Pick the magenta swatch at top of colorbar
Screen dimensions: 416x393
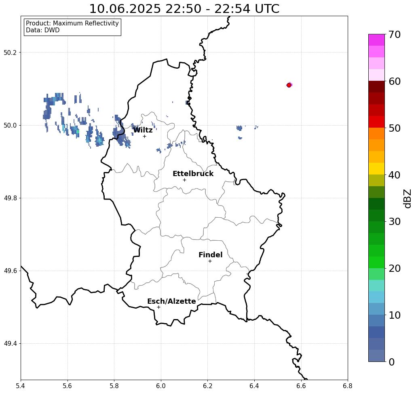pyautogui.click(x=376, y=40)
